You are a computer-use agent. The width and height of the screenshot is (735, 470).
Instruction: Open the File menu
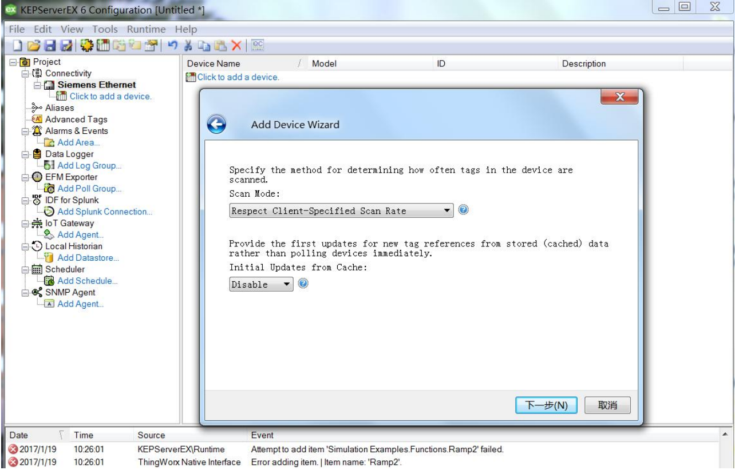[x=17, y=29]
